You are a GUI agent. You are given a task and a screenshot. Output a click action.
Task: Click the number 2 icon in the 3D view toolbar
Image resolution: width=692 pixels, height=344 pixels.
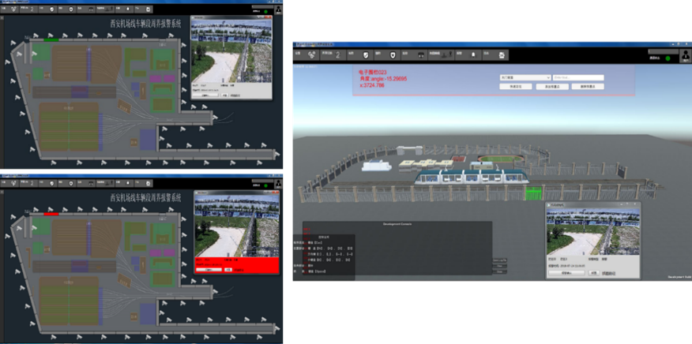pos(337,54)
